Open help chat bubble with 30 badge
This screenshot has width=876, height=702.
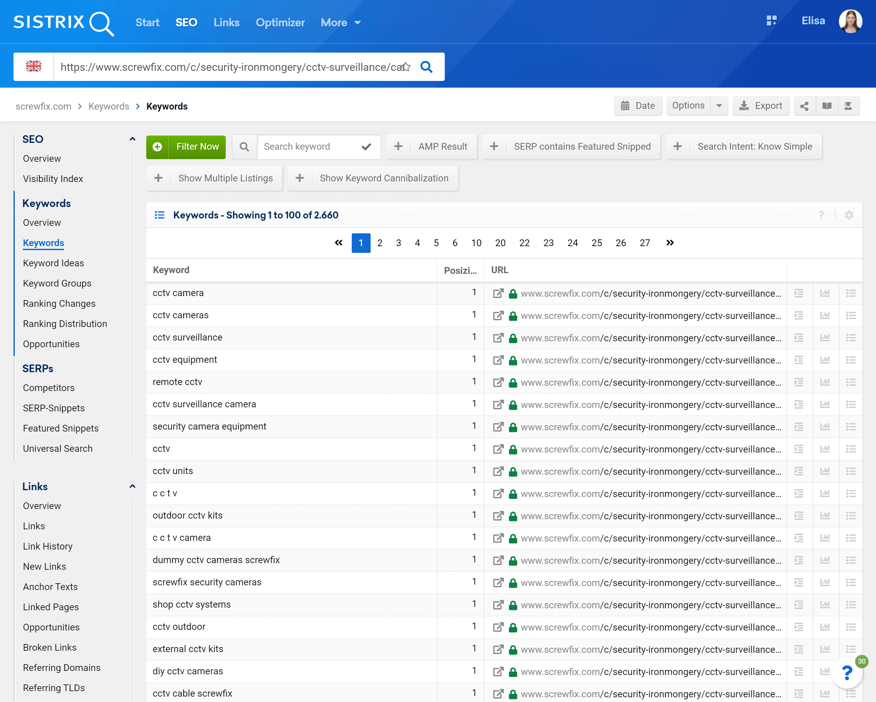(848, 673)
